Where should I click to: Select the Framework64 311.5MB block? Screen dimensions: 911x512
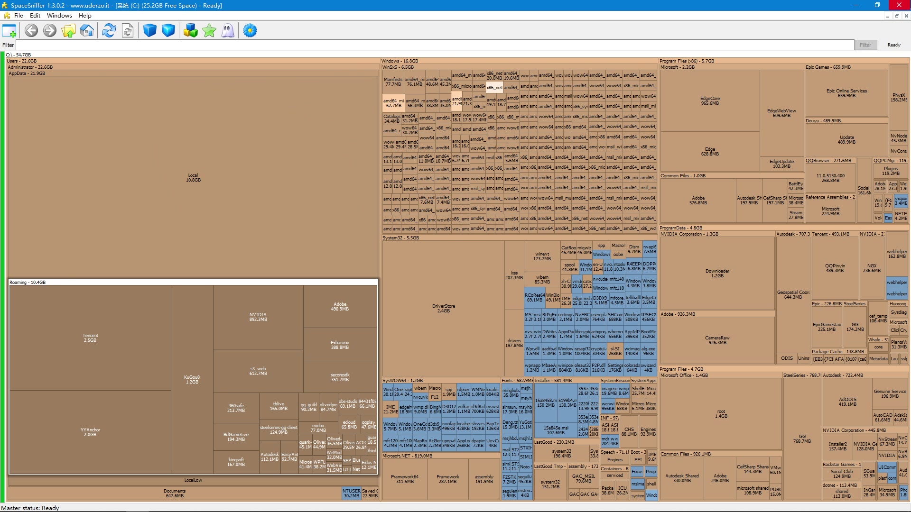tap(405, 479)
